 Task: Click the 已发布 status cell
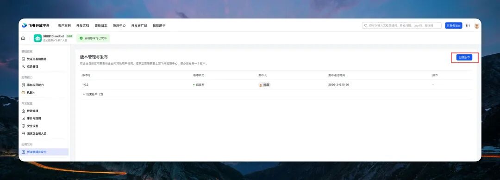(199, 85)
